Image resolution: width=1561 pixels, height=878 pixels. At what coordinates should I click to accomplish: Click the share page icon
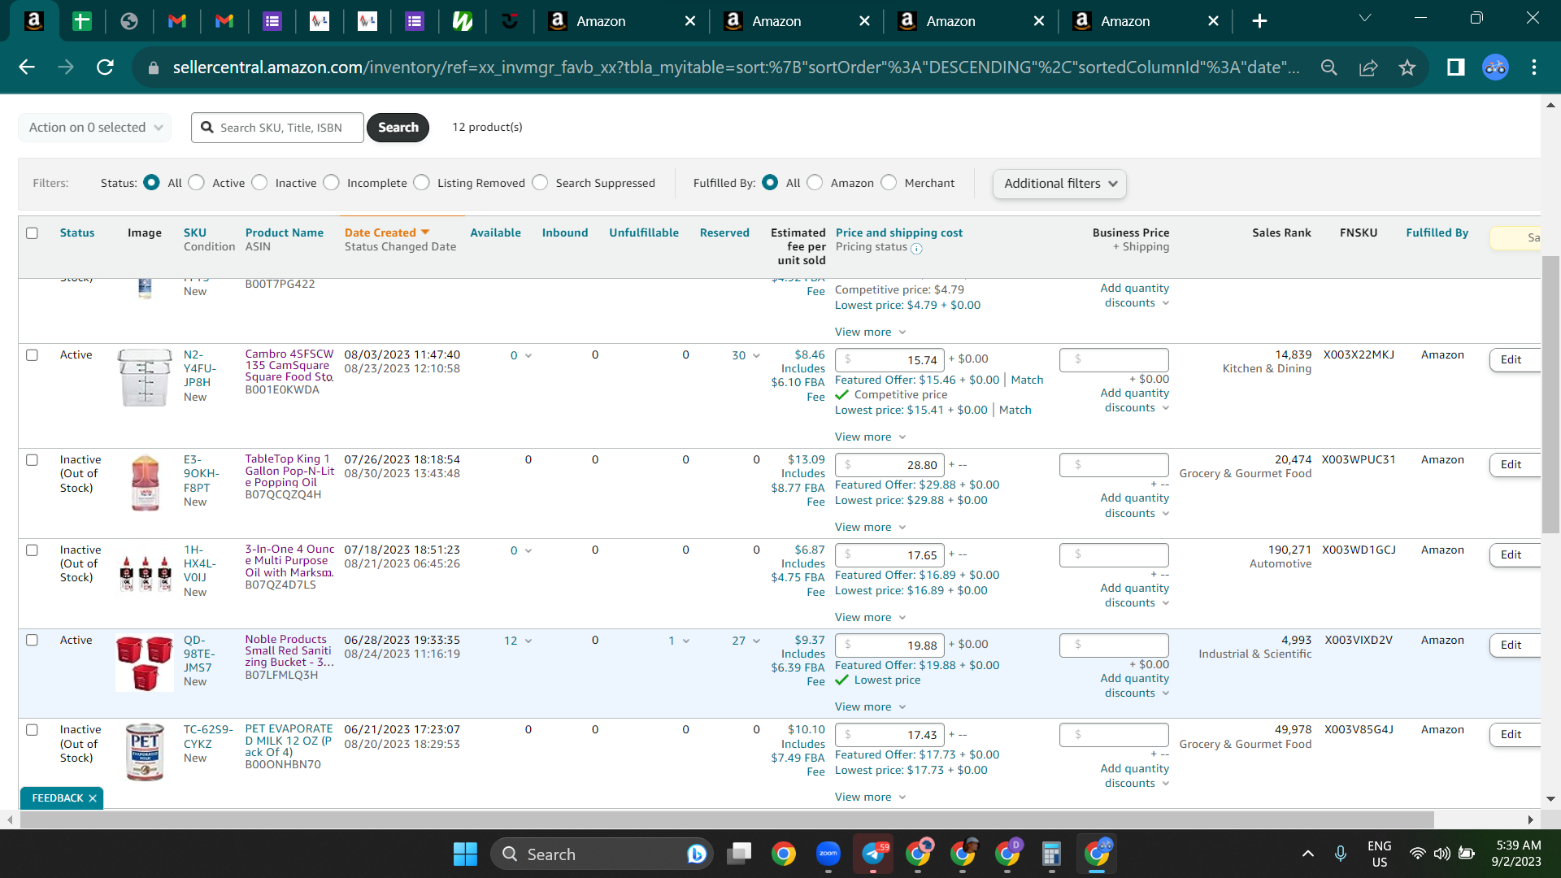pos(1368,67)
